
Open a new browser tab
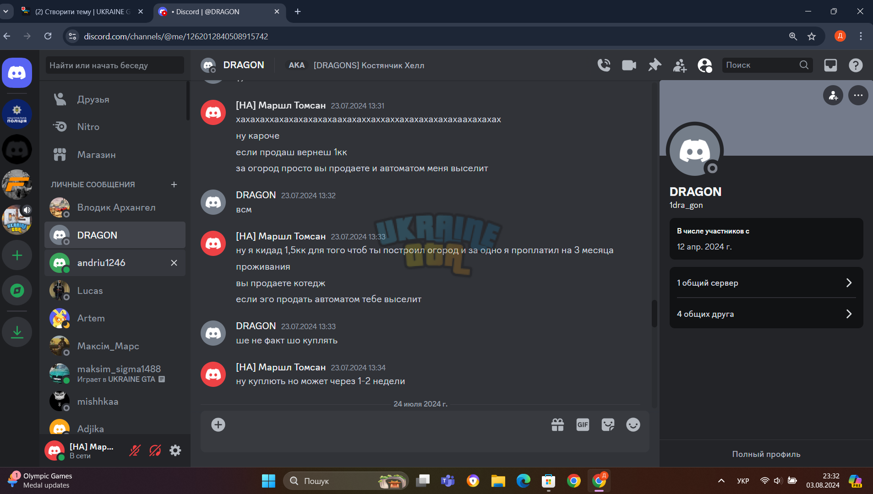click(x=298, y=11)
